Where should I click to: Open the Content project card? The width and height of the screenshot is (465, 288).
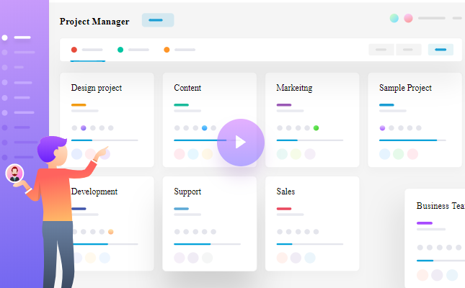coord(187,88)
